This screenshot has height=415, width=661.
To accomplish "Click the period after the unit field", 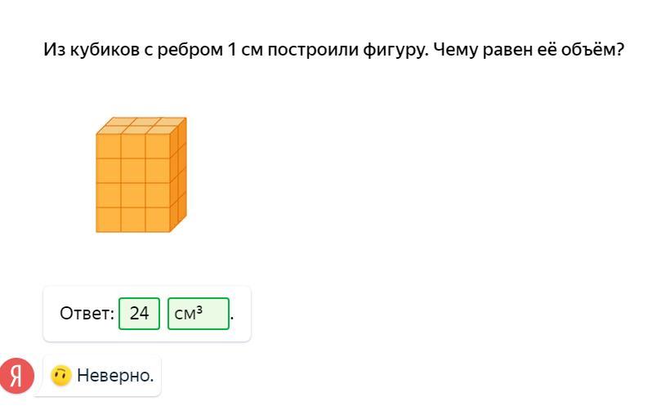I will tap(232, 315).
